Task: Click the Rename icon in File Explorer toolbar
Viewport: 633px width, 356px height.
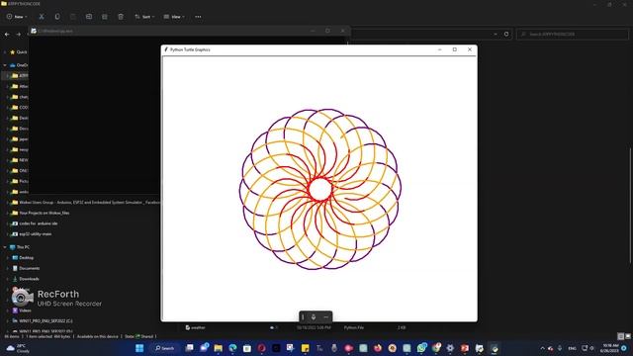Action: [89, 17]
